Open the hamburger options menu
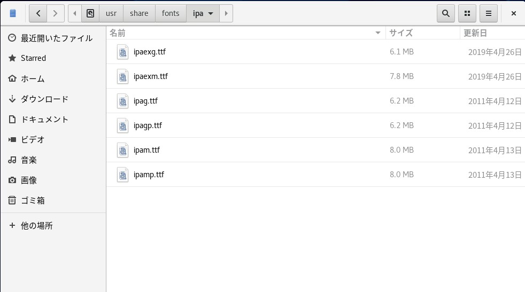This screenshot has height=292, width=525. (489, 13)
